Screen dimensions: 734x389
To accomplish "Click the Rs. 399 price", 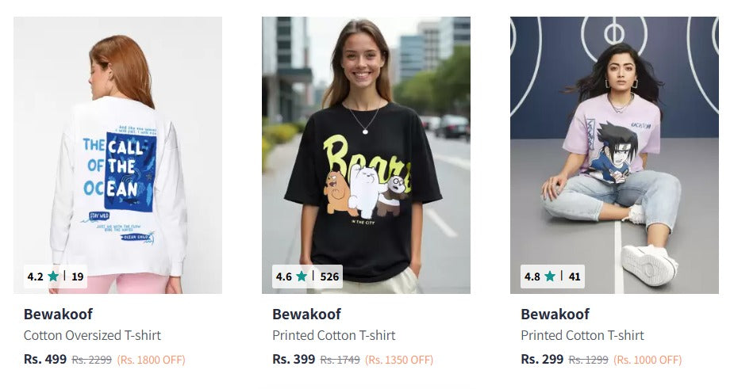I will [x=294, y=359].
